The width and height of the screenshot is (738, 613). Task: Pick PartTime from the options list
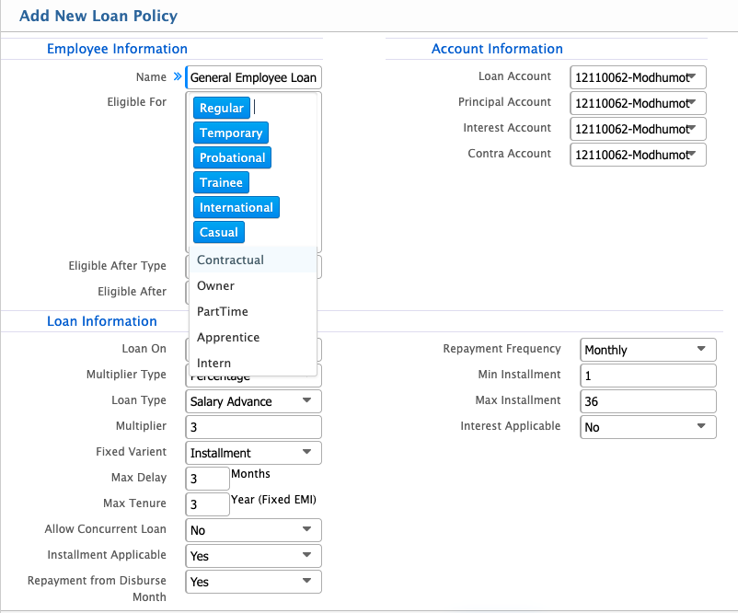click(223, 312)
